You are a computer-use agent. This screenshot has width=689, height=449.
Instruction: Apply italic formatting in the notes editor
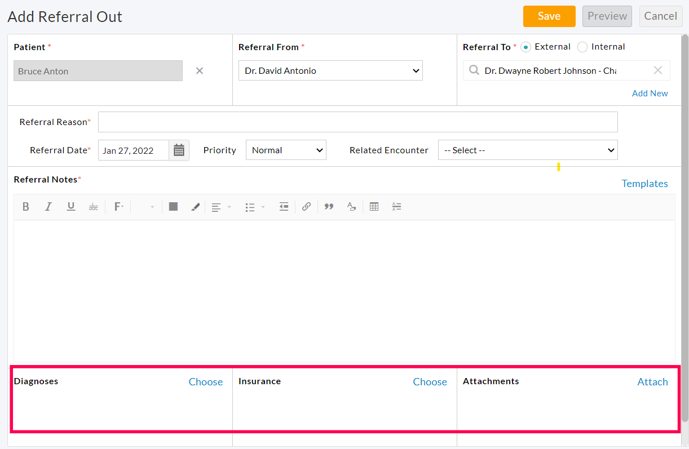pos(48,206)
